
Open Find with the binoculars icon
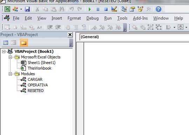(61, 9)
